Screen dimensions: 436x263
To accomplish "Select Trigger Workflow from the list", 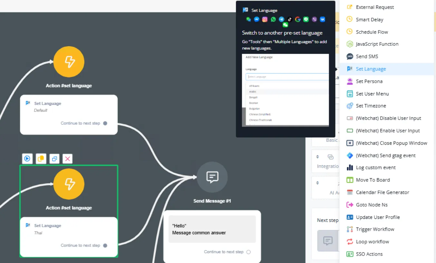I will click(387, 229).
